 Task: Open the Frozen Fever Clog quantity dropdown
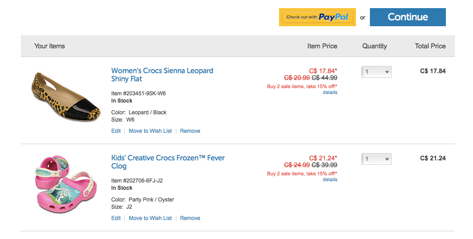coord(376,159)
